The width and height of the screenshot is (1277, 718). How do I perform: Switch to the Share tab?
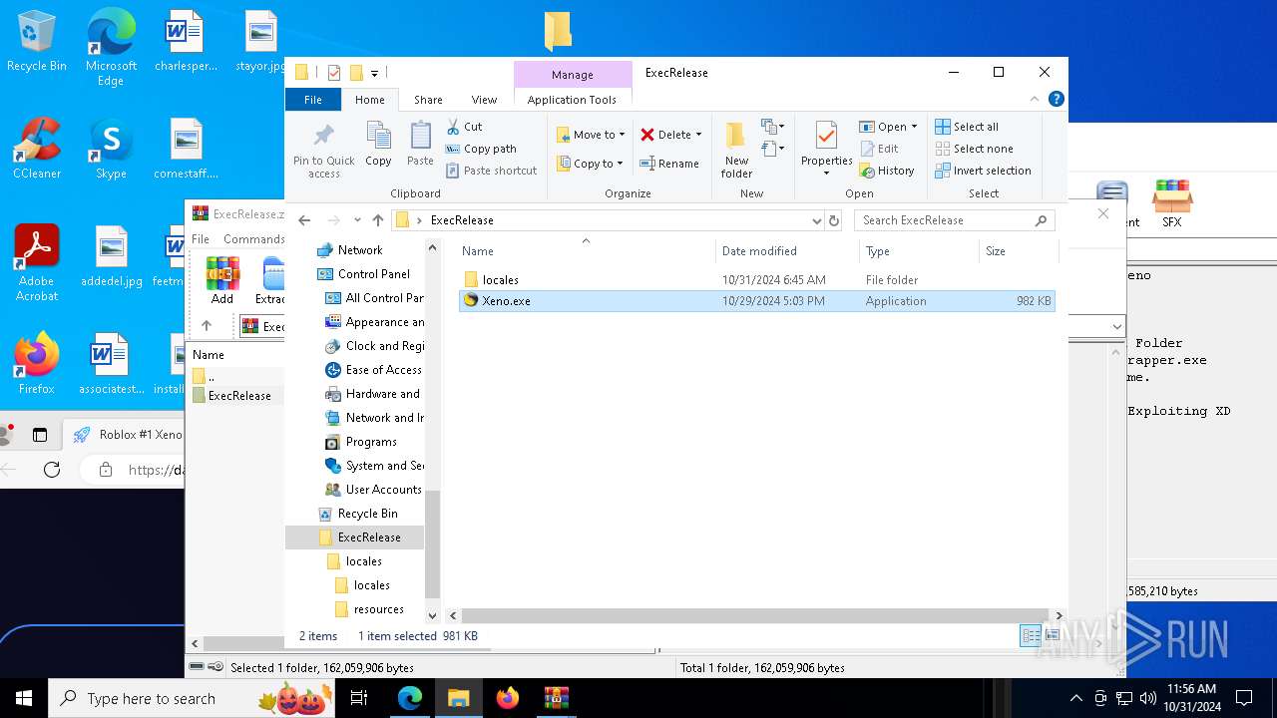[x=428, y=100]
